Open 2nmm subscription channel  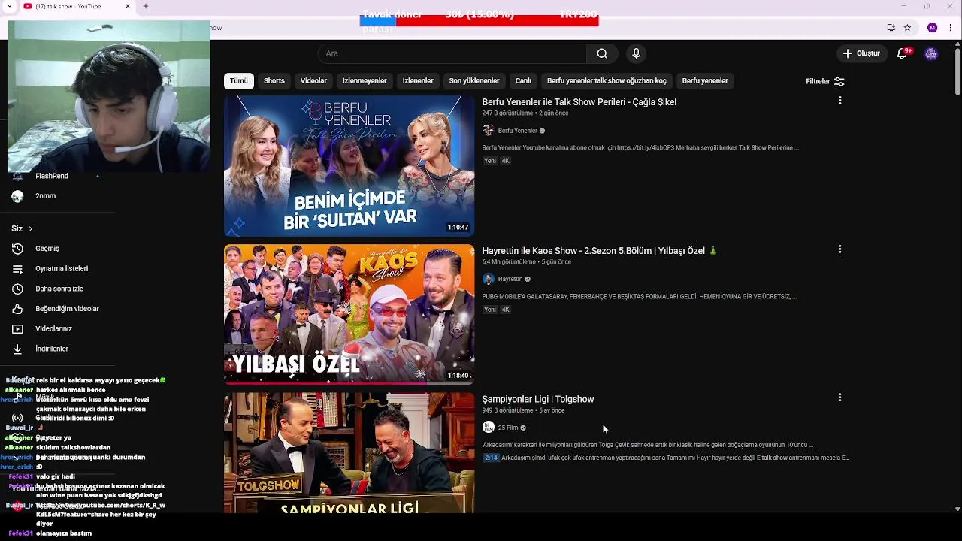pyautogui.click(x=45, y=196)
